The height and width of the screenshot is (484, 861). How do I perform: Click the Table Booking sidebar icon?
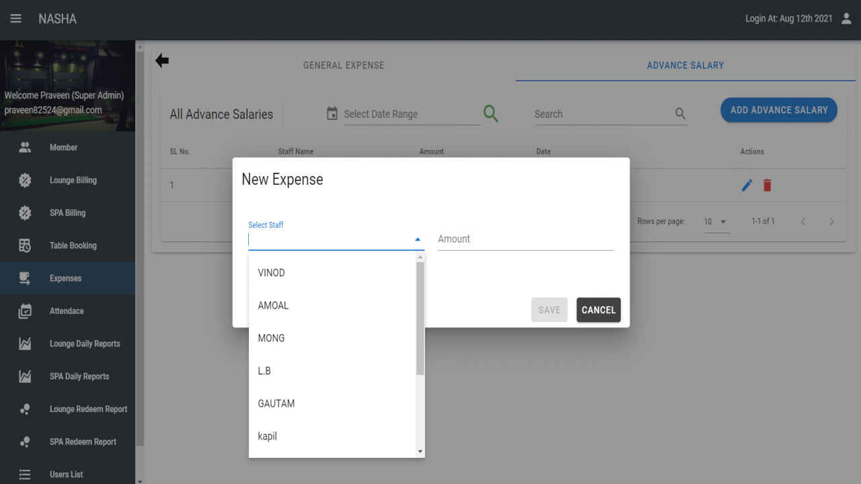click(25, 245)
